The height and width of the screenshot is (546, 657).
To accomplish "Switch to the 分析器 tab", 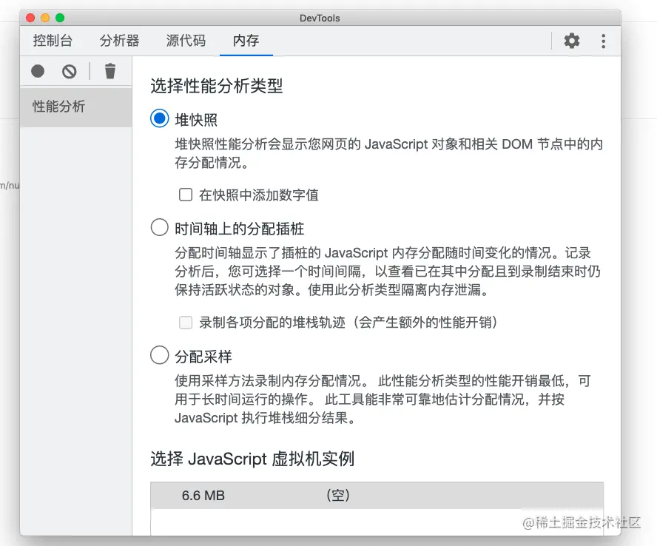I will click(x=119, y=41).
